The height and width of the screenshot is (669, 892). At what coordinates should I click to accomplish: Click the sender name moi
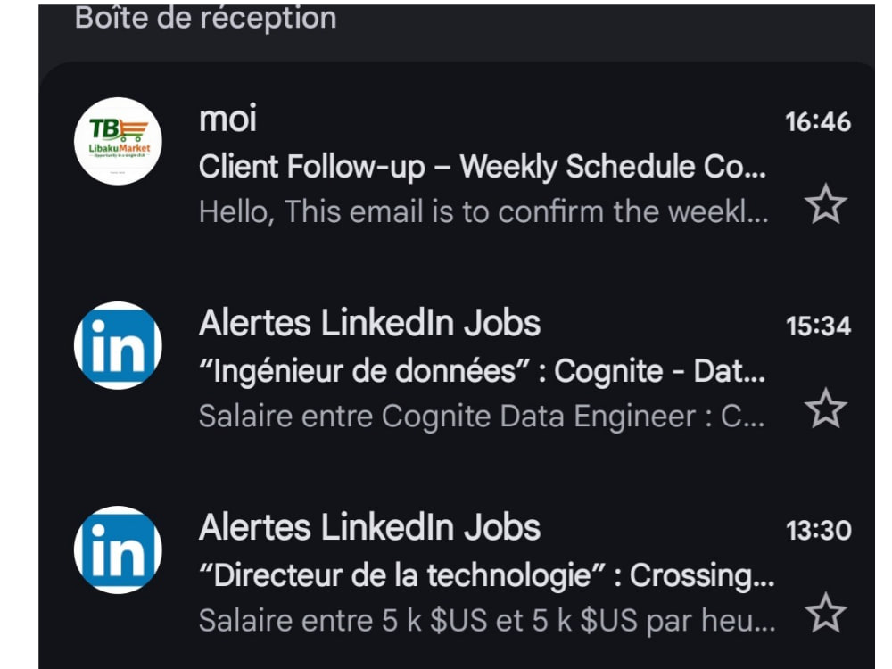point(227,120)
